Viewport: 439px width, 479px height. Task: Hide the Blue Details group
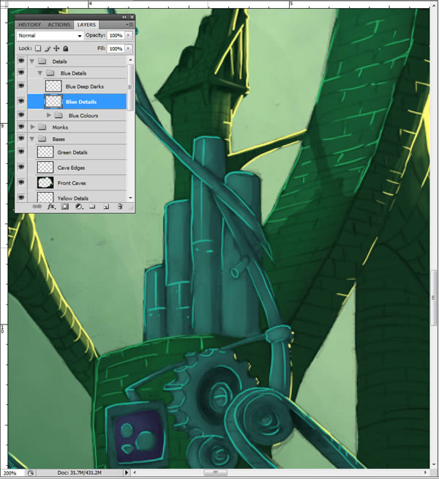click(x=21, y=73)
